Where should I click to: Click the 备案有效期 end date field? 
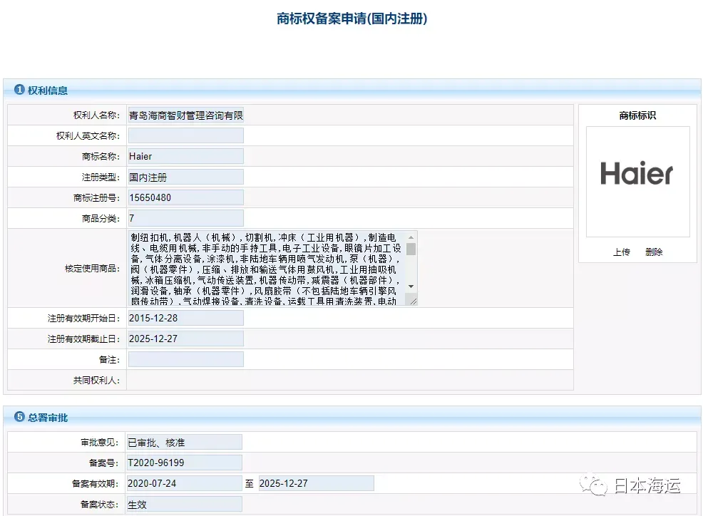click(x=317, y=483)
